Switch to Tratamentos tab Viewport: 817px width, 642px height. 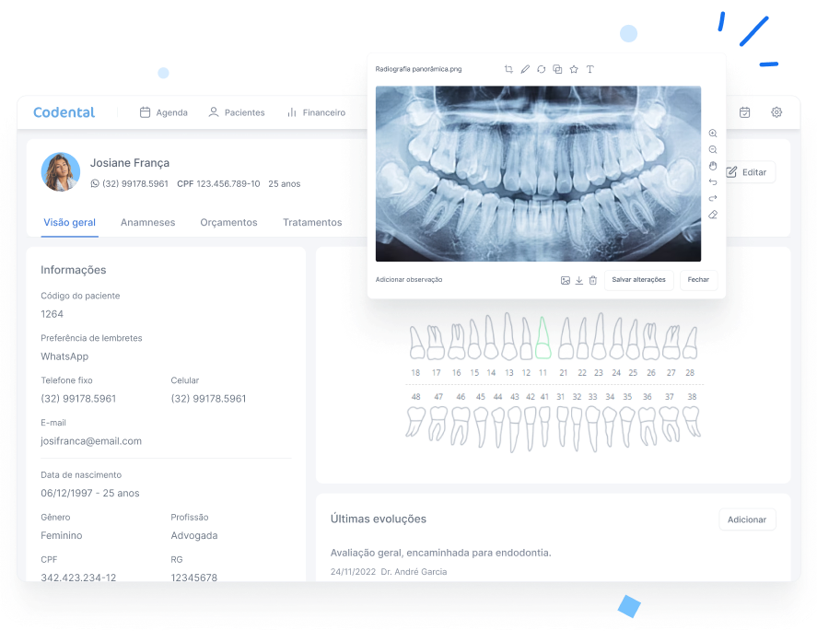pos(312,223)
